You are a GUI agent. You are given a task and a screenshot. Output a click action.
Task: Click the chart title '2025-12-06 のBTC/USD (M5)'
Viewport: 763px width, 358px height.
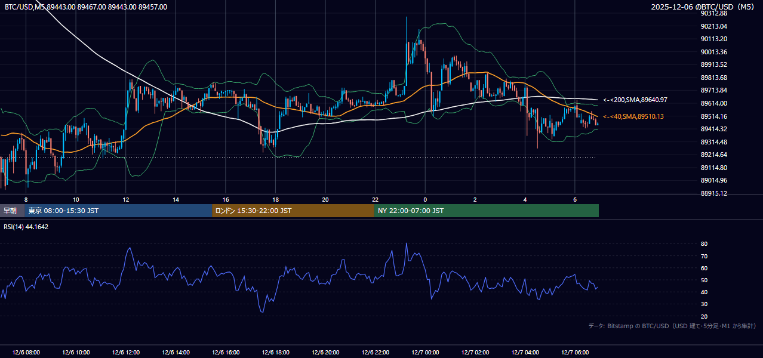point(704,7)
